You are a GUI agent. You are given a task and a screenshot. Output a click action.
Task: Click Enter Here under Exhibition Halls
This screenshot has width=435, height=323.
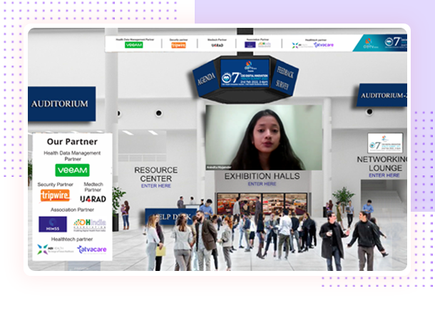(x=261, y=184)
